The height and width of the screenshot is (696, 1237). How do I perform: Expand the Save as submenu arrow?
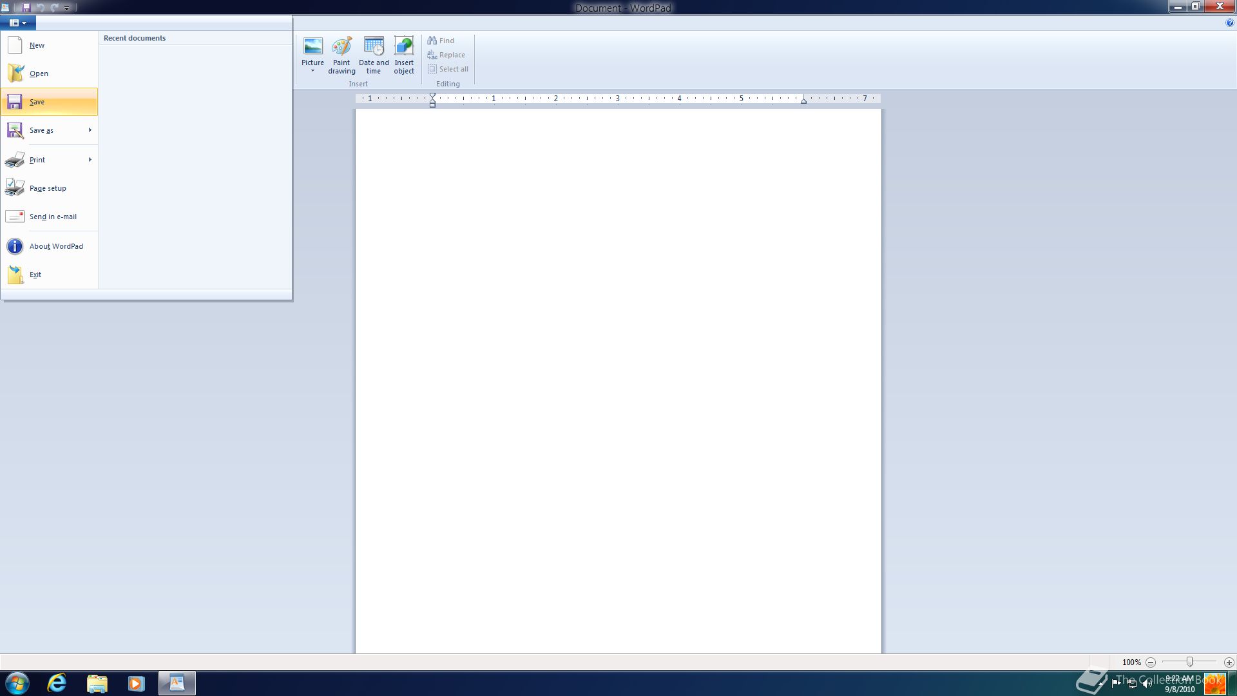[x=90, y=130]
